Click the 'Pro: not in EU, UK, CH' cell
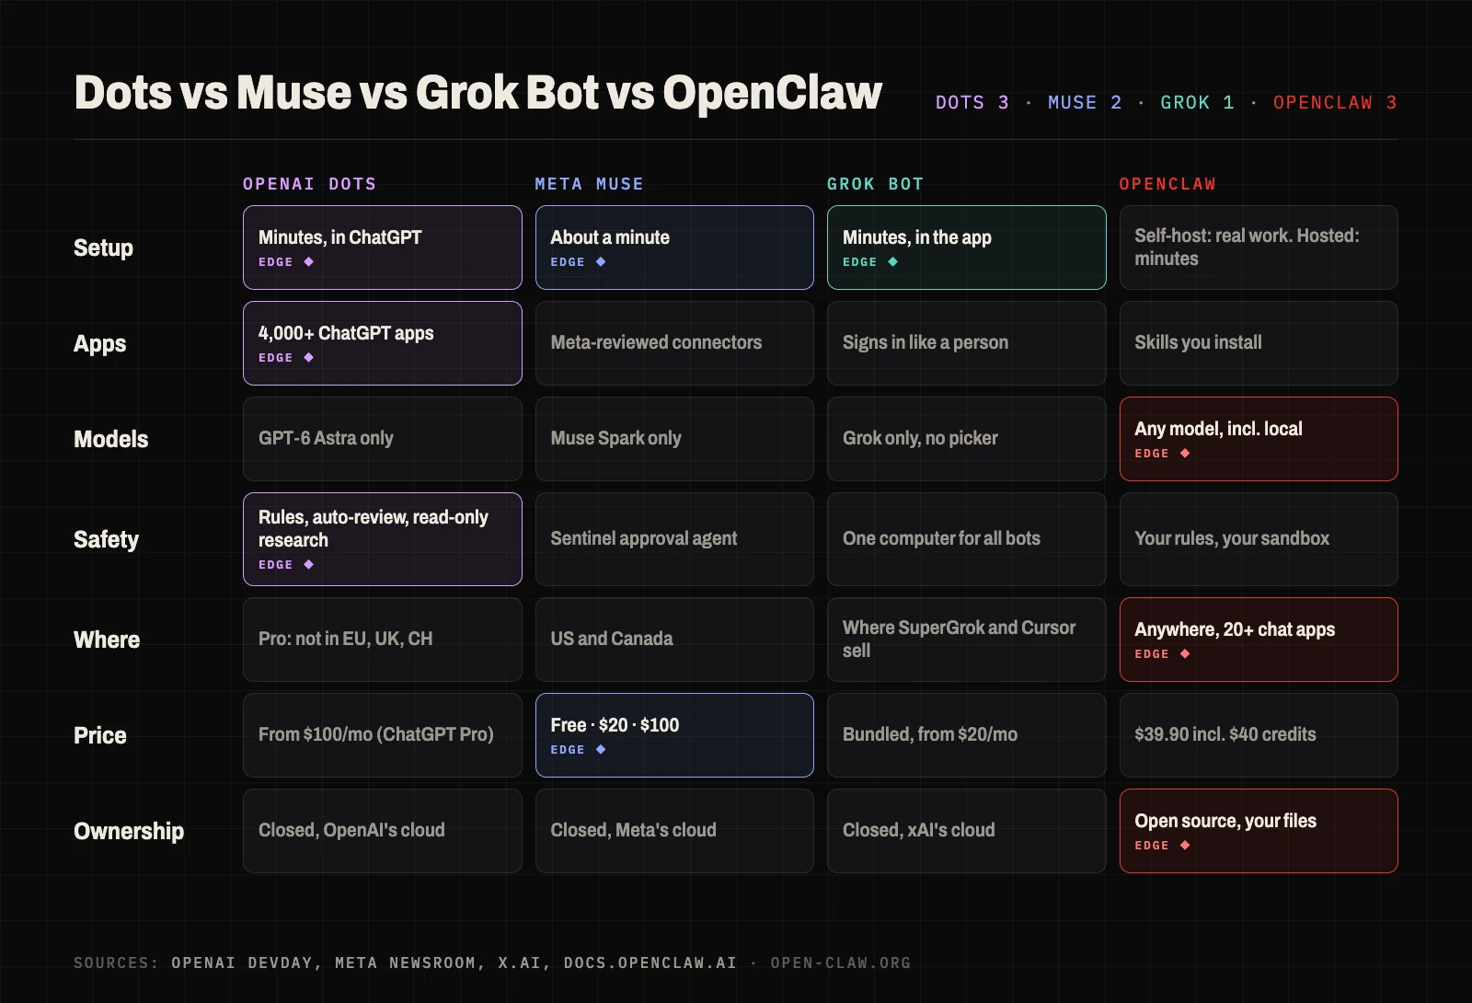The image size is (1472, 1003). pos(382,640)
